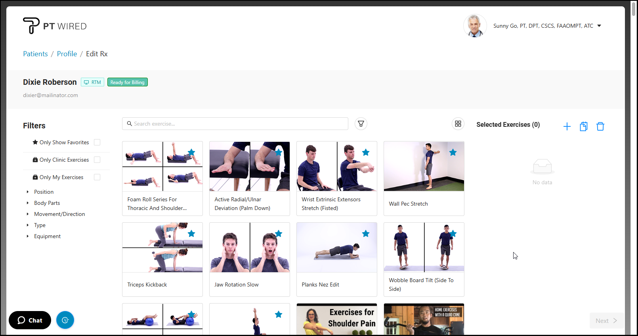The image size is (638, 336).
Task: Click the Search exercise input field
Action: (238, 124)
